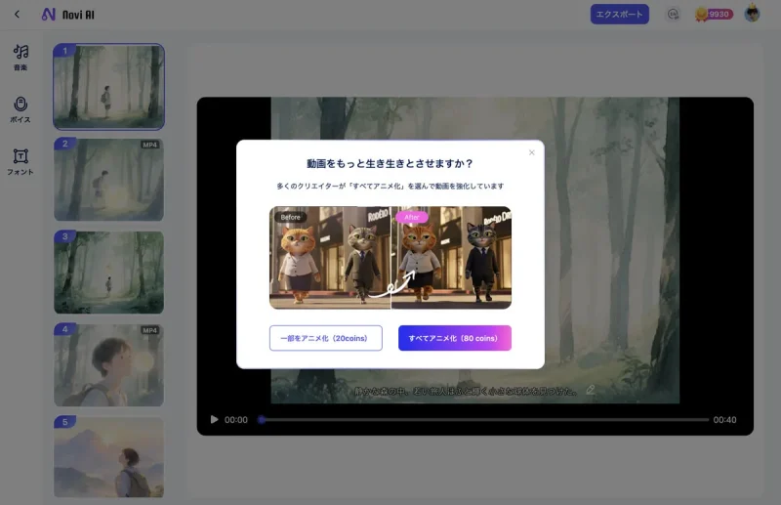Choose 一部をアニメ化 (20coins) option
Screen dimensions: 781x505
325,338
